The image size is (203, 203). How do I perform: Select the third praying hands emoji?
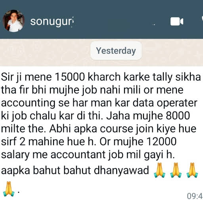tap(192, 170)
